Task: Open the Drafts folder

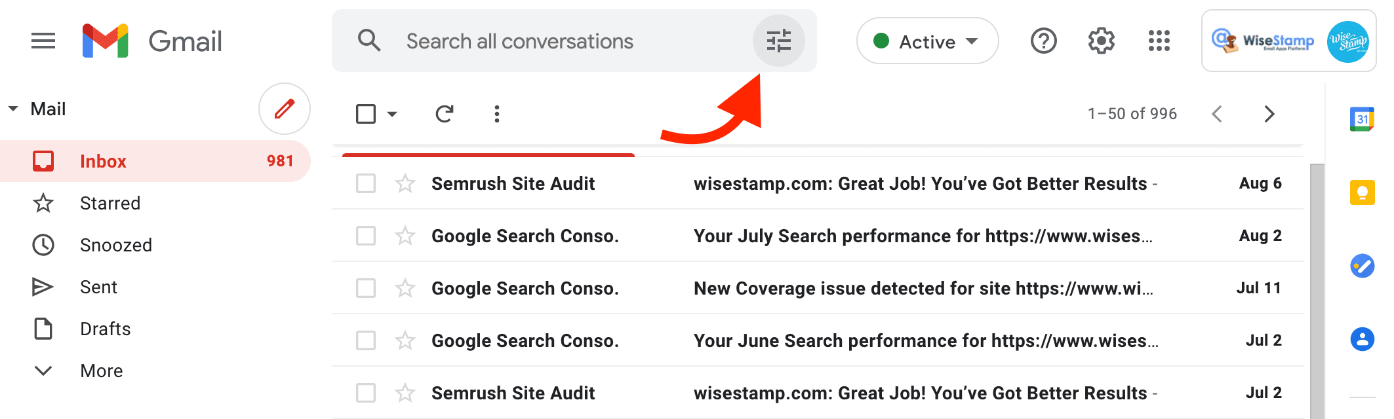Action: (x=105, y=329)
